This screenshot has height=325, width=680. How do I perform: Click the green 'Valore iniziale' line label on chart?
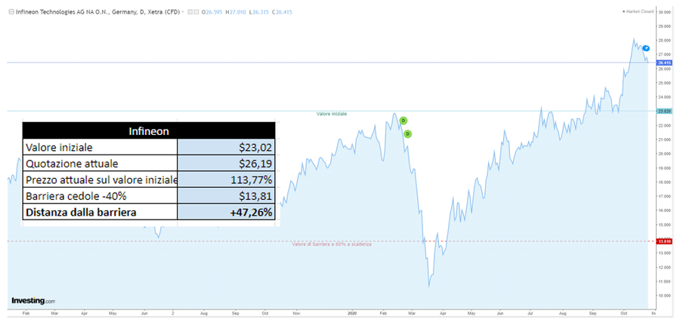coord(332,114)
